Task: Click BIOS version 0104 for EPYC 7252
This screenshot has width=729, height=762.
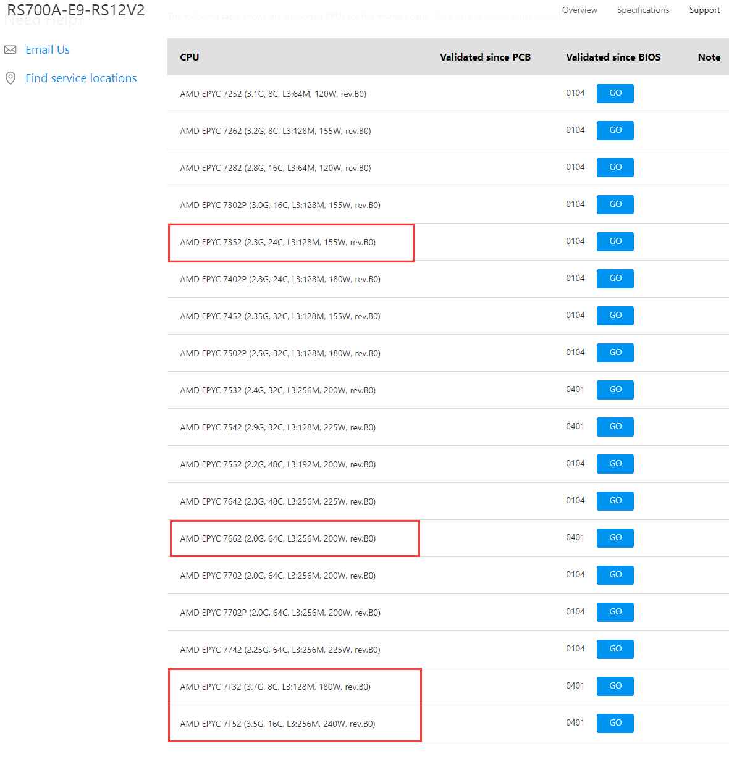Action: tap(575, 93)
